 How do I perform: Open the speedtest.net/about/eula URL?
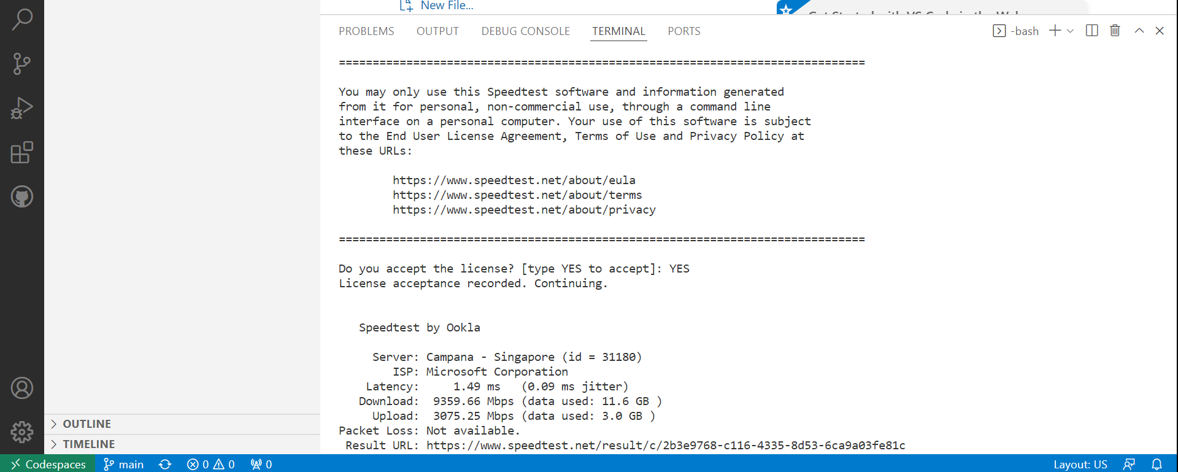pos(514,180)
